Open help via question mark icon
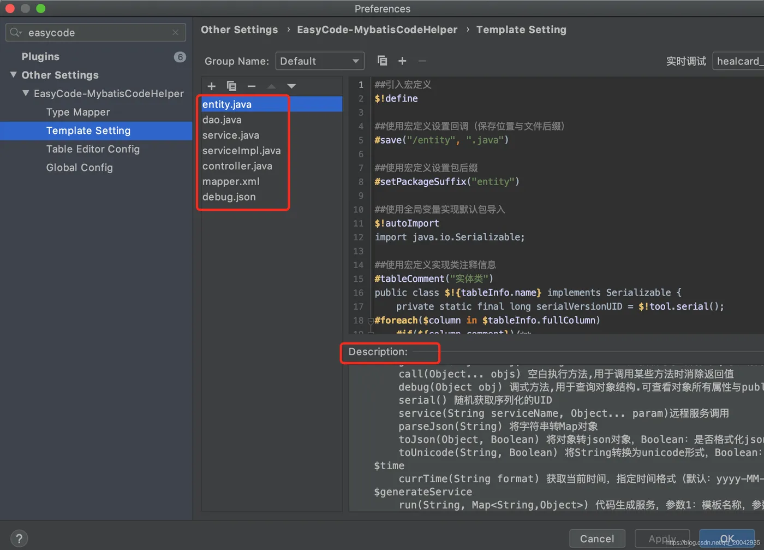764x550 pixels. (x=19, y=538)
